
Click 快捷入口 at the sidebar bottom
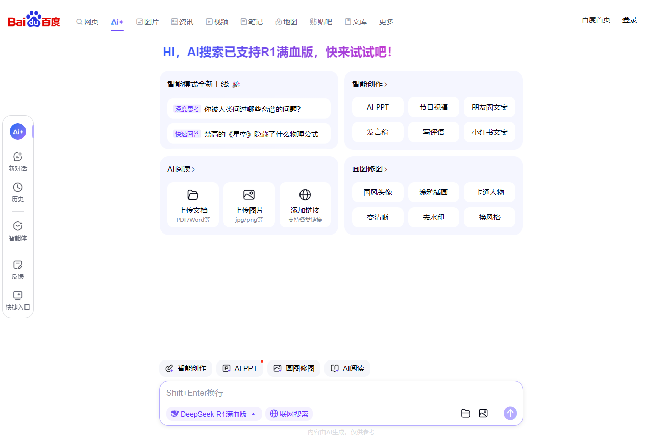(x=18, y=299)
